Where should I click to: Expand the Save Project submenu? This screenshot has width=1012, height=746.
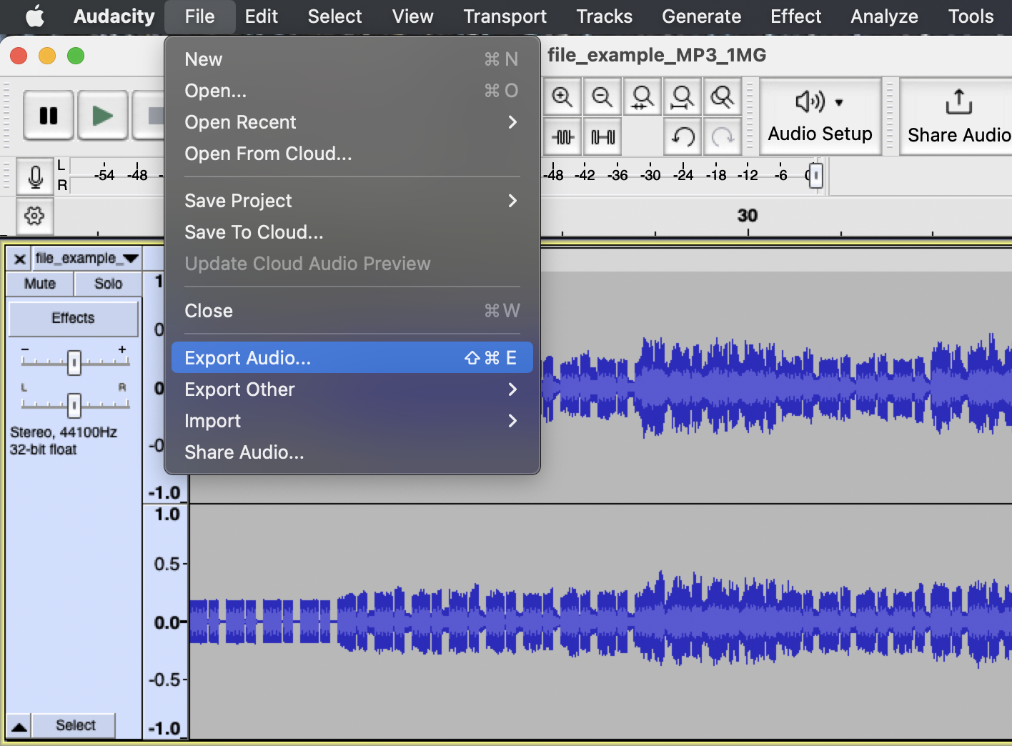(x=352, y=201)
